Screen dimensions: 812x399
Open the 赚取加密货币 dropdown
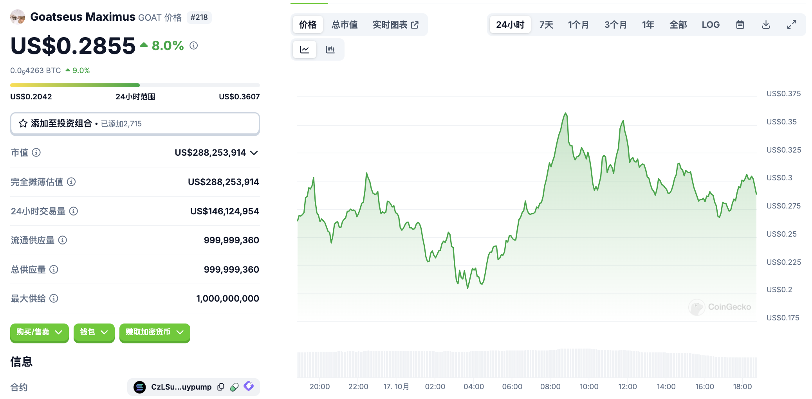[154, 332]
